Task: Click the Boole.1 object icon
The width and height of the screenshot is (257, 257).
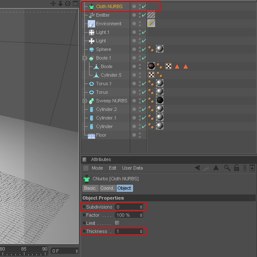Action: [x=92, y=58]
